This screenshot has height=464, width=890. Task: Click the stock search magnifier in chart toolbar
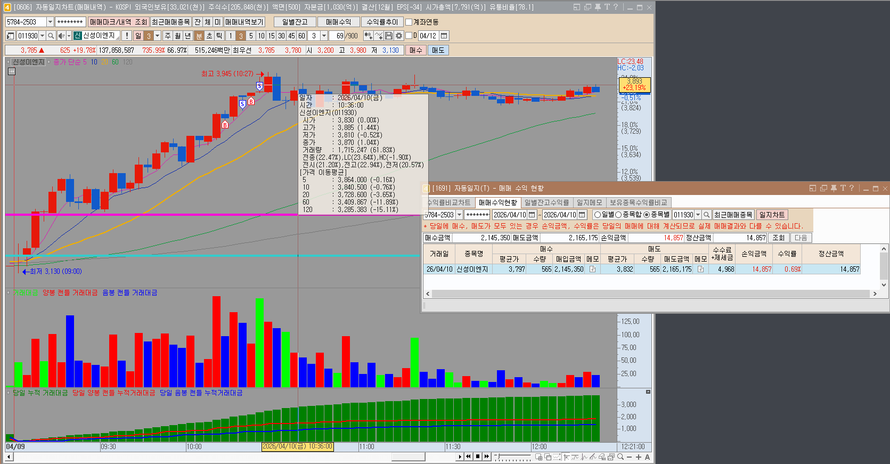(x=51, y=36)
